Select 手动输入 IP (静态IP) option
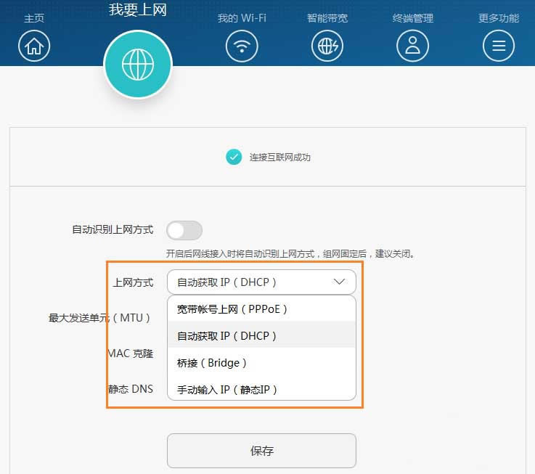 [228, 390]
